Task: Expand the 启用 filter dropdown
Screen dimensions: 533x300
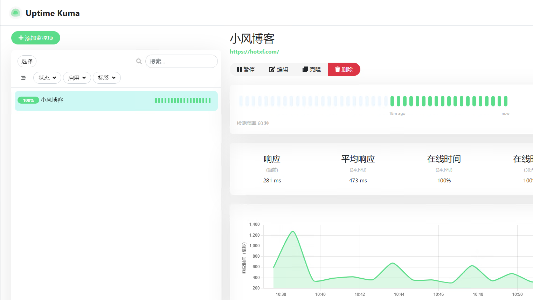Action: point(77,78)
